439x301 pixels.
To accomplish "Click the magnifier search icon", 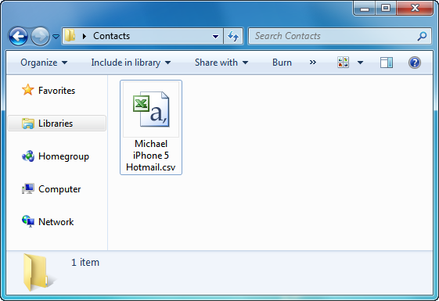I will click(x=422, y=36).
